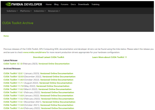Open Versioned Online Documentation for 11.8.0
The width and height of the screenshot is (155, 110).
57,80
